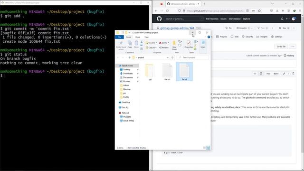Open the Wiki tab on GitHub

pos(235,37)
